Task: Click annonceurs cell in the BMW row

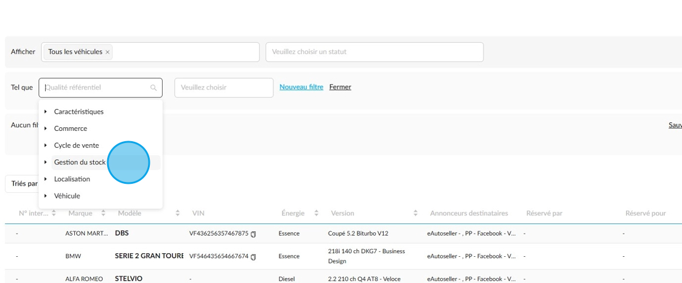Action: tap(471, 256)
